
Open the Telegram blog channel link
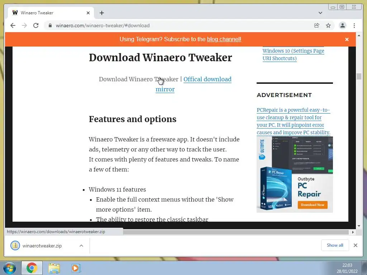(224, 39)
